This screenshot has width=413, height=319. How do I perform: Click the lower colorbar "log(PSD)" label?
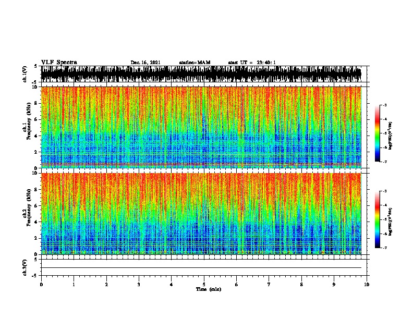(x=390, y=222)
